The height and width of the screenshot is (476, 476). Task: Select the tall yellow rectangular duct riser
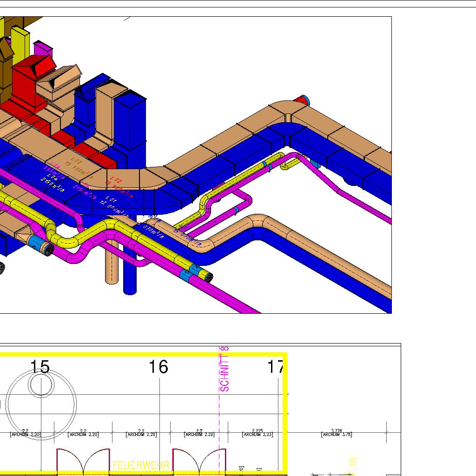pos(20,46)
